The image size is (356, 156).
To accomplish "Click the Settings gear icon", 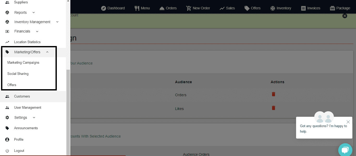I will [7, 118].
